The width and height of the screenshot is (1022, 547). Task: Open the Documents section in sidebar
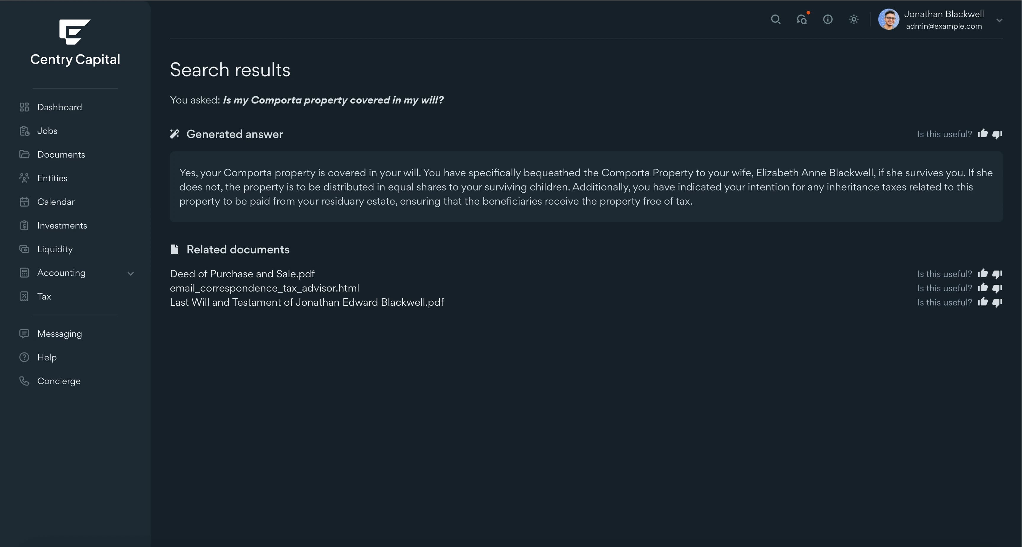click(61, 155)
